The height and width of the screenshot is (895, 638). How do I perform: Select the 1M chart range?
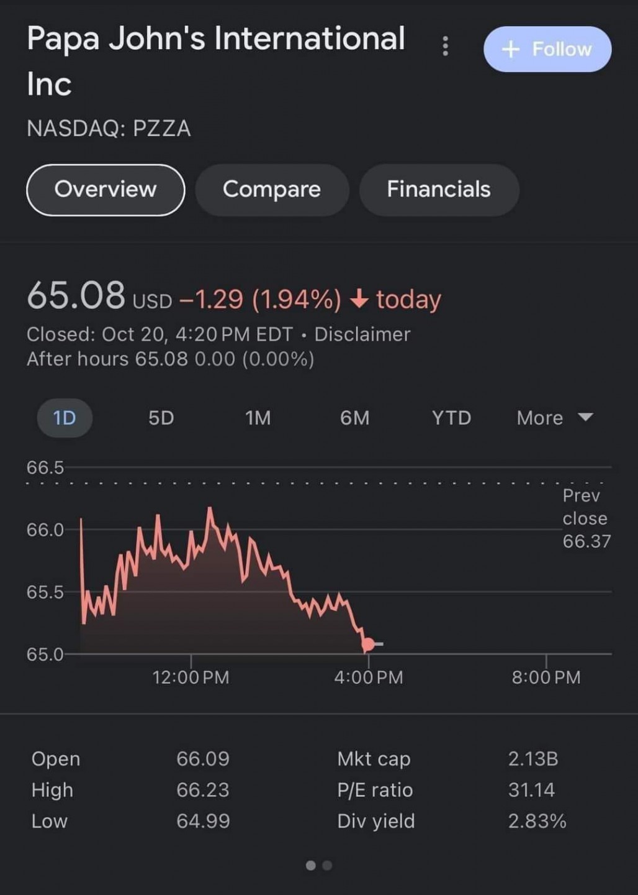(258, 418)
